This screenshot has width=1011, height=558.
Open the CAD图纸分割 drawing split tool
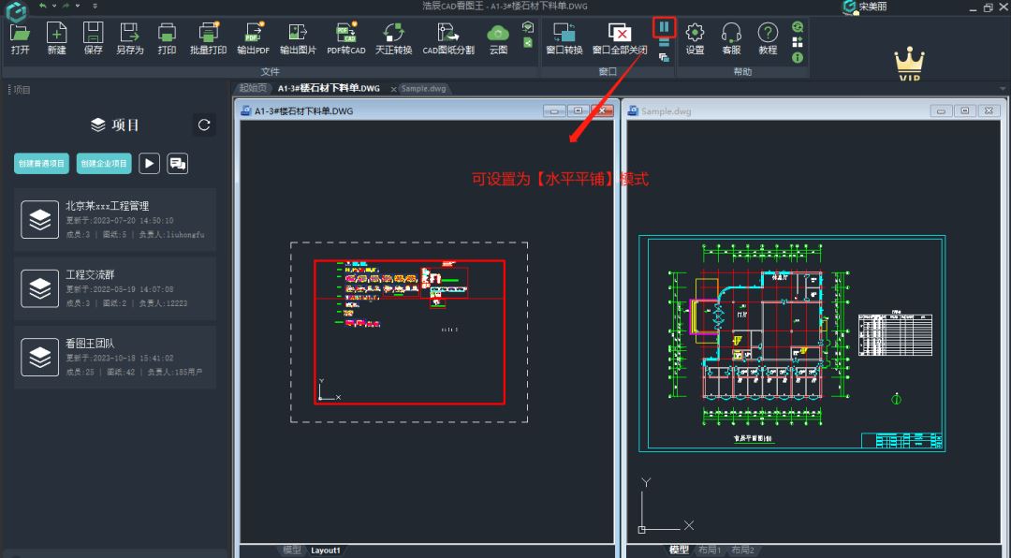point(448,38)
